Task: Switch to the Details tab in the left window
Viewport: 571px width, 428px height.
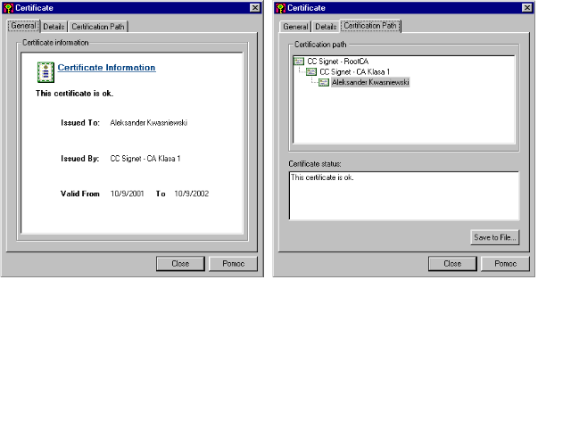Action: pos(54,27)
